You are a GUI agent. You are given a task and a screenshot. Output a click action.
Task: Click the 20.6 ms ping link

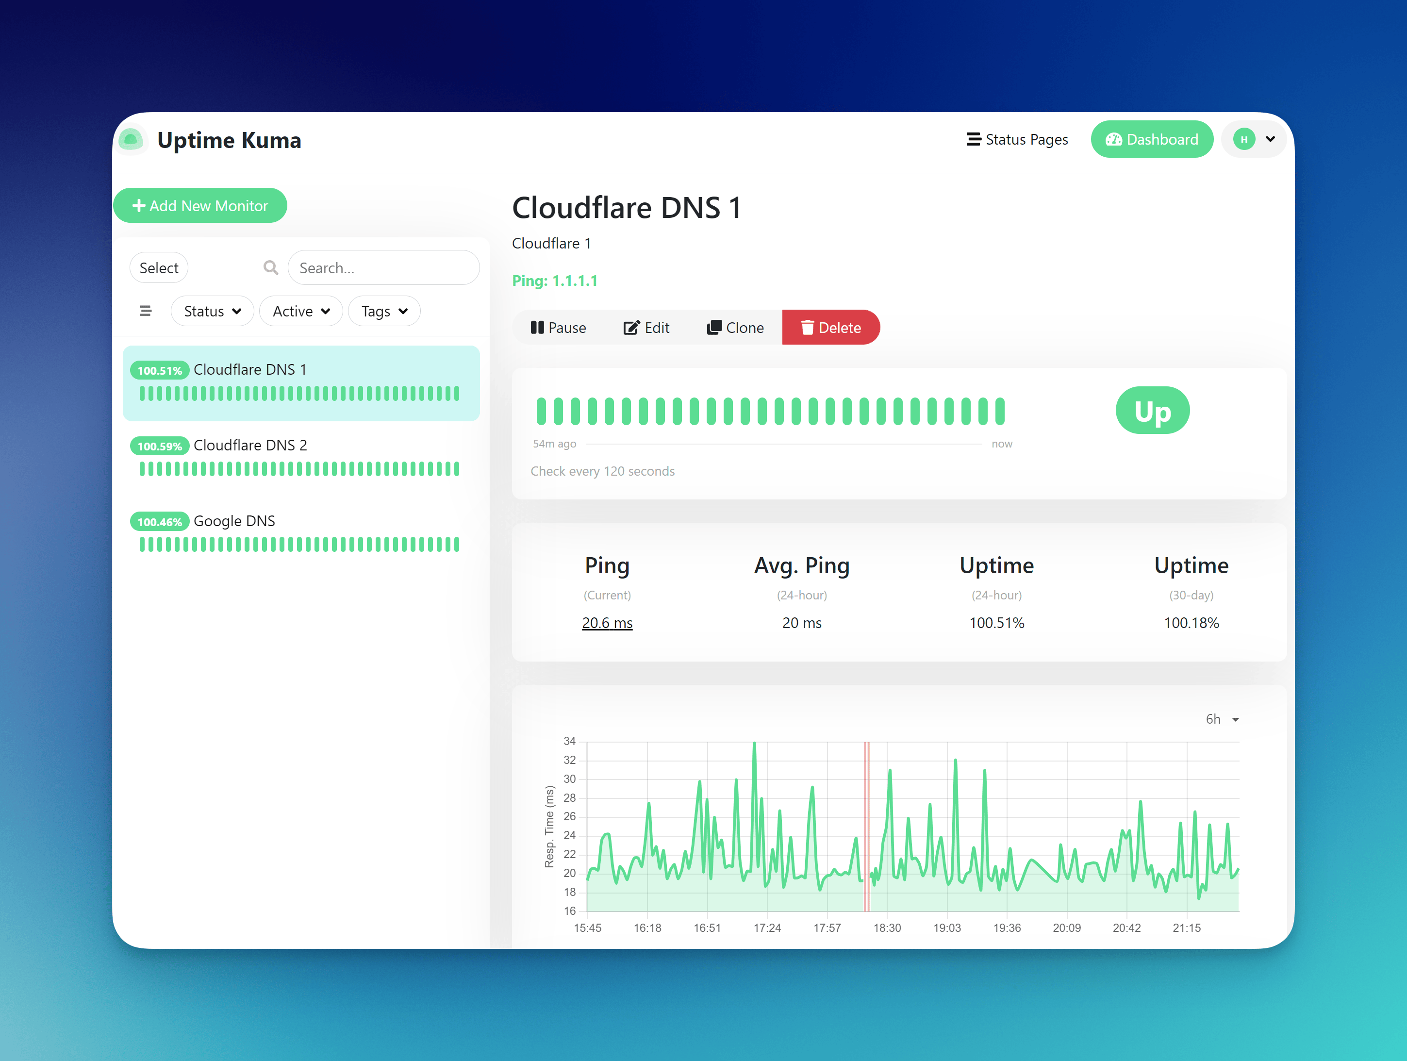pos(607,623)
